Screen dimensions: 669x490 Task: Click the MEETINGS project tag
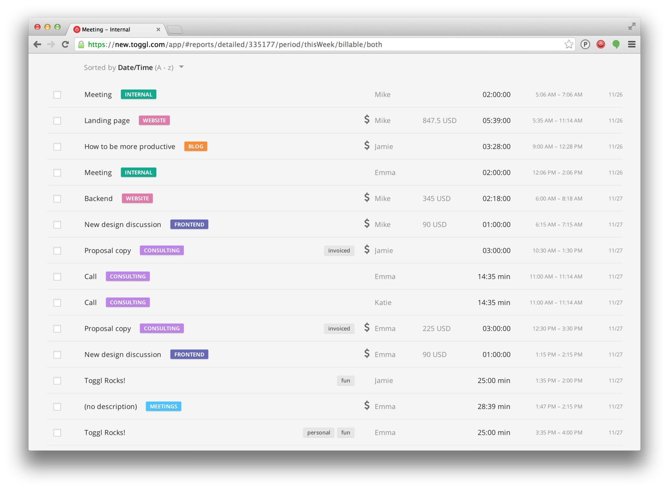(x=164, y=407)
